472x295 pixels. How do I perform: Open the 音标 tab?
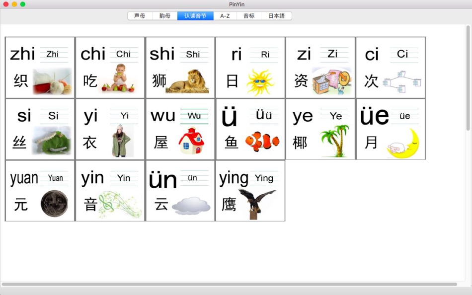tap(249, 16)
